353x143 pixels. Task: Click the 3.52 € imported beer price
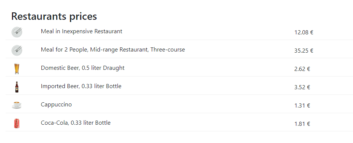click(x=302, y=87)
